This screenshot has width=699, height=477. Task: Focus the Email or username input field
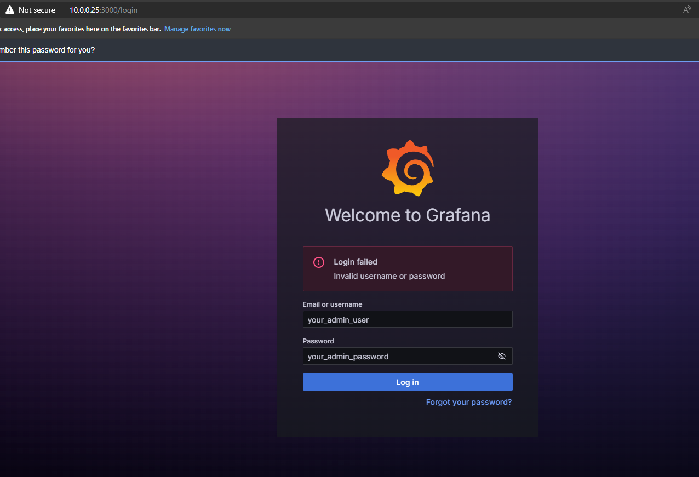pyautogui.click(x=407, y=319)
